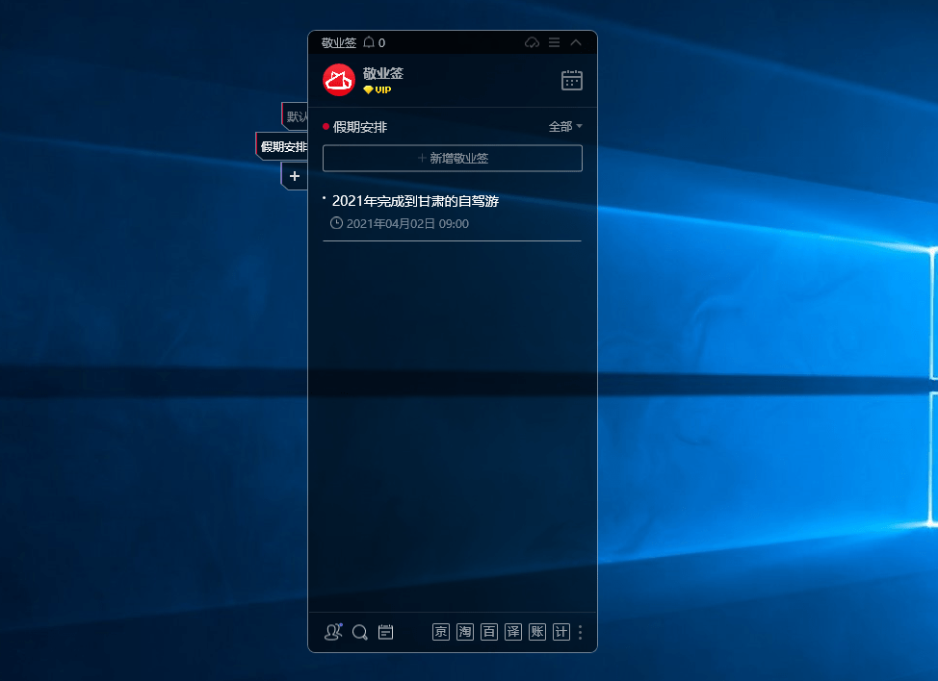Open the 译 translate shortcut
Image resolution: width=938 pixels, height=681 pixels.
(513, 632)
